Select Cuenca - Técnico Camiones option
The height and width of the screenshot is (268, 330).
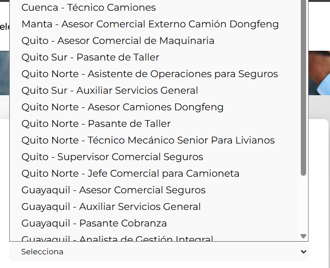point(89,7)
